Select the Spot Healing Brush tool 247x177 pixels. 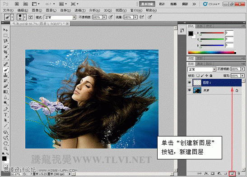pyautogui.click(x=5, y=64)
